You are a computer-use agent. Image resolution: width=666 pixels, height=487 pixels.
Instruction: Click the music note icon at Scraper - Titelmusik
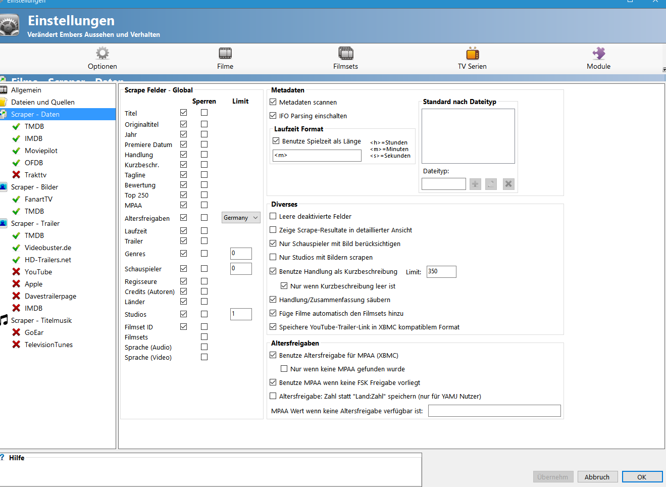(4, 320)
